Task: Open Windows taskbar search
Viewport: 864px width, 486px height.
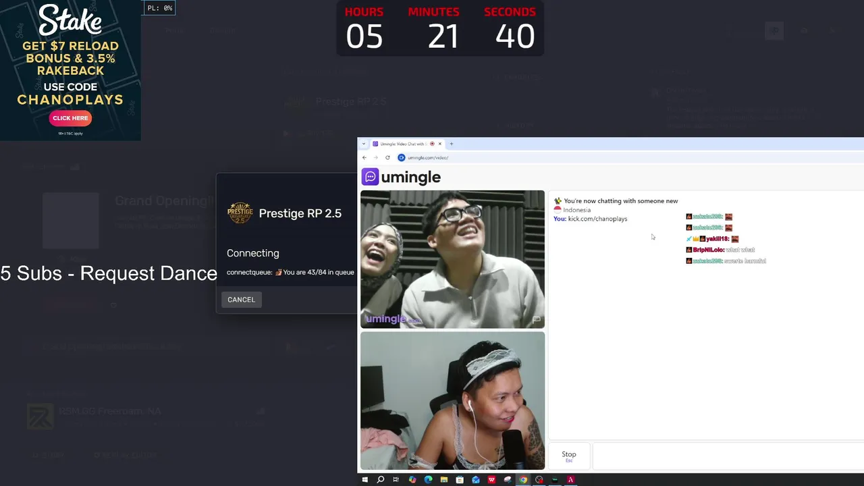Action: [381, 480]
